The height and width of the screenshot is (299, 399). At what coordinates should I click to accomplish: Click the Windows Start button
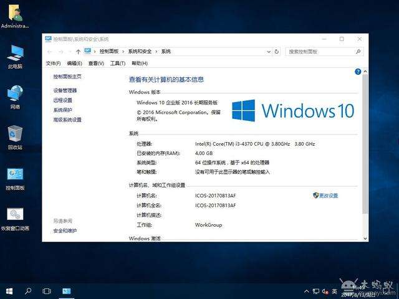pos(9,291)
